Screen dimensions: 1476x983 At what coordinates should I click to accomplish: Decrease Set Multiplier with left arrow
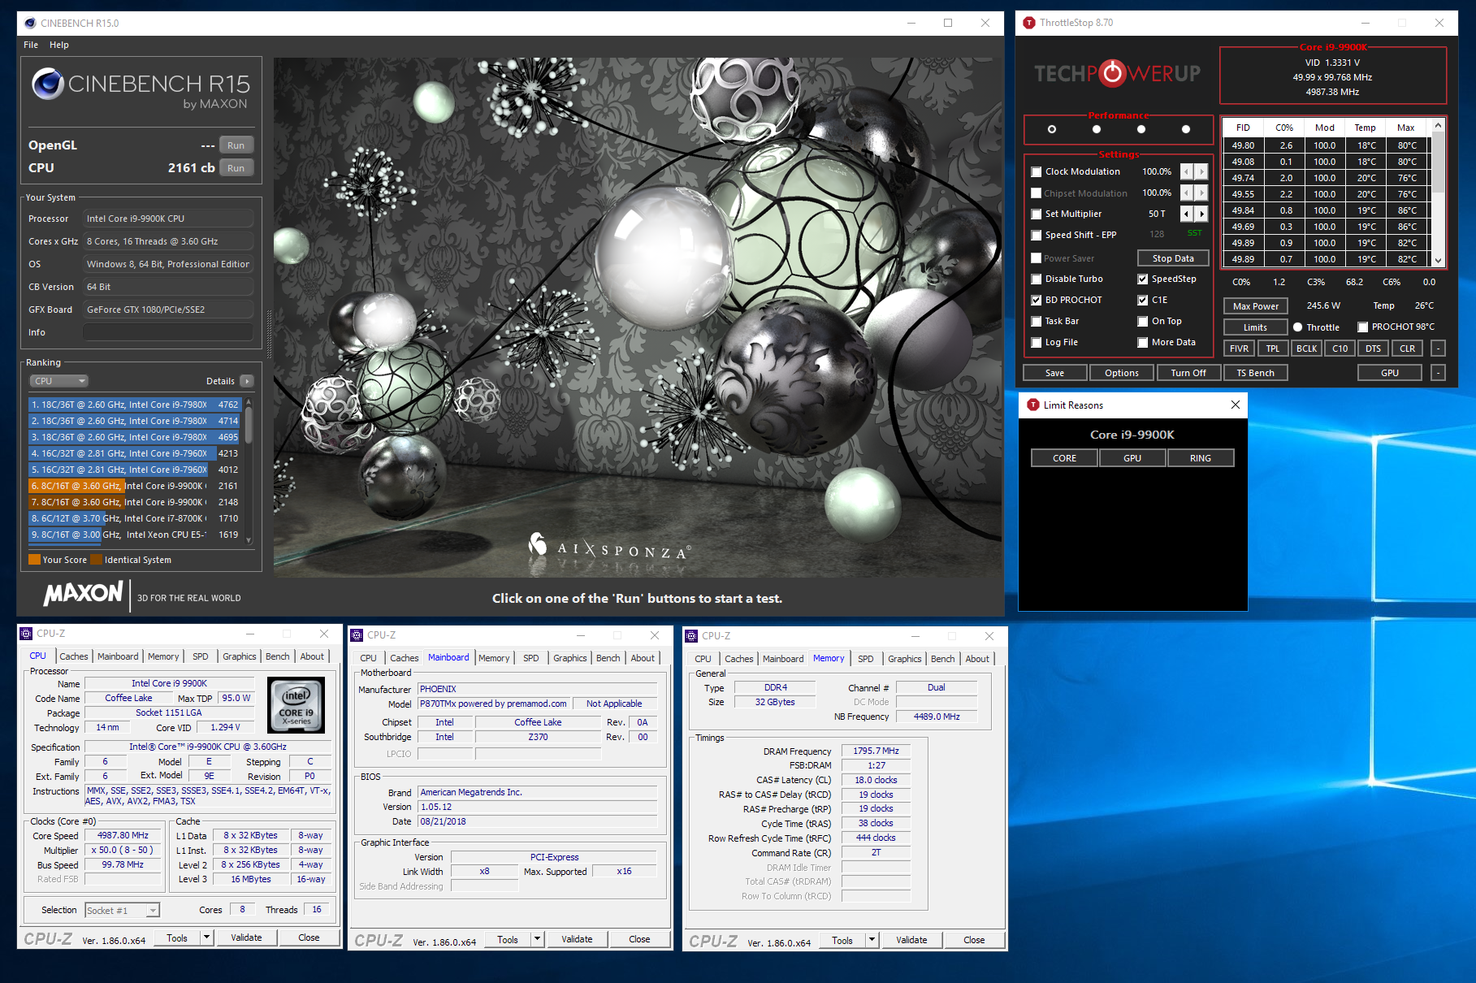coord(1187,214)
